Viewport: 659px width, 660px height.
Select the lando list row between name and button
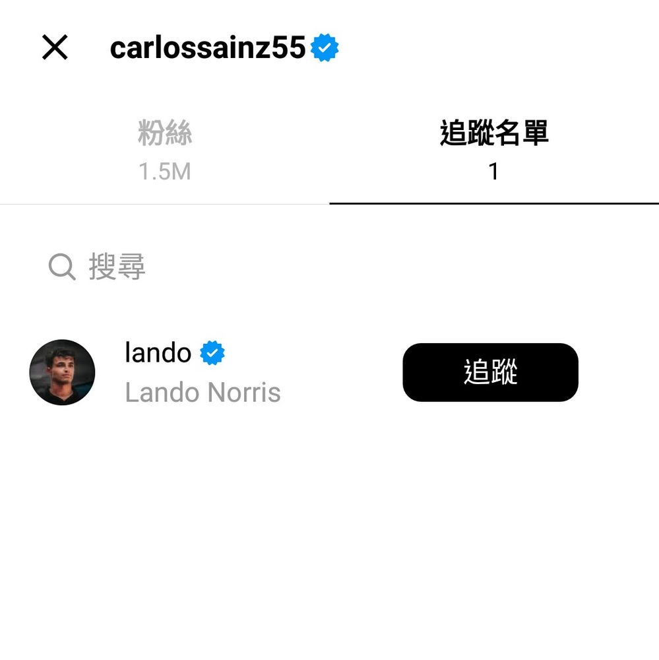(x=330, y=372)
